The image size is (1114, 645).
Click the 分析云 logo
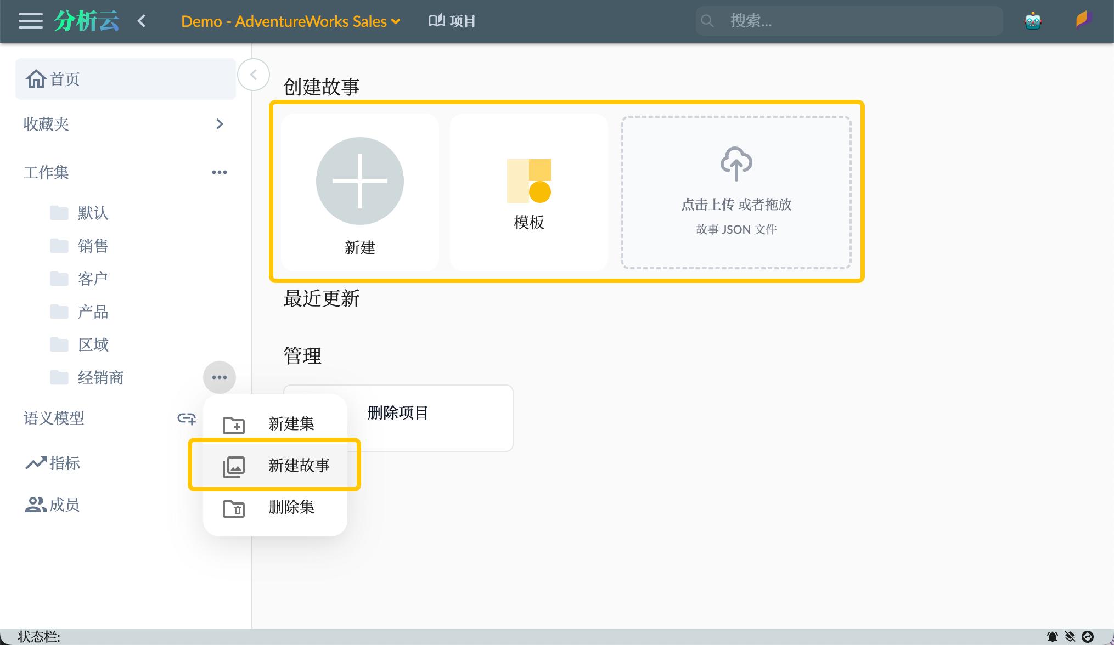86,20
